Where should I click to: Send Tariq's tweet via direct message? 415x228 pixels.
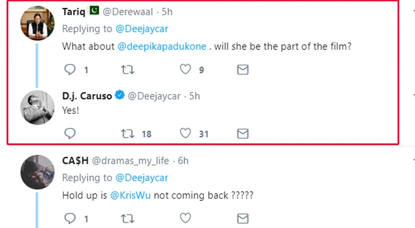[x=242, y=70]
